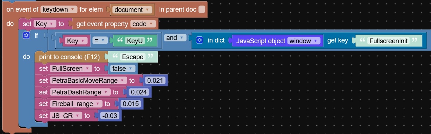Edit the 0.015 number field

coord(131,104)
